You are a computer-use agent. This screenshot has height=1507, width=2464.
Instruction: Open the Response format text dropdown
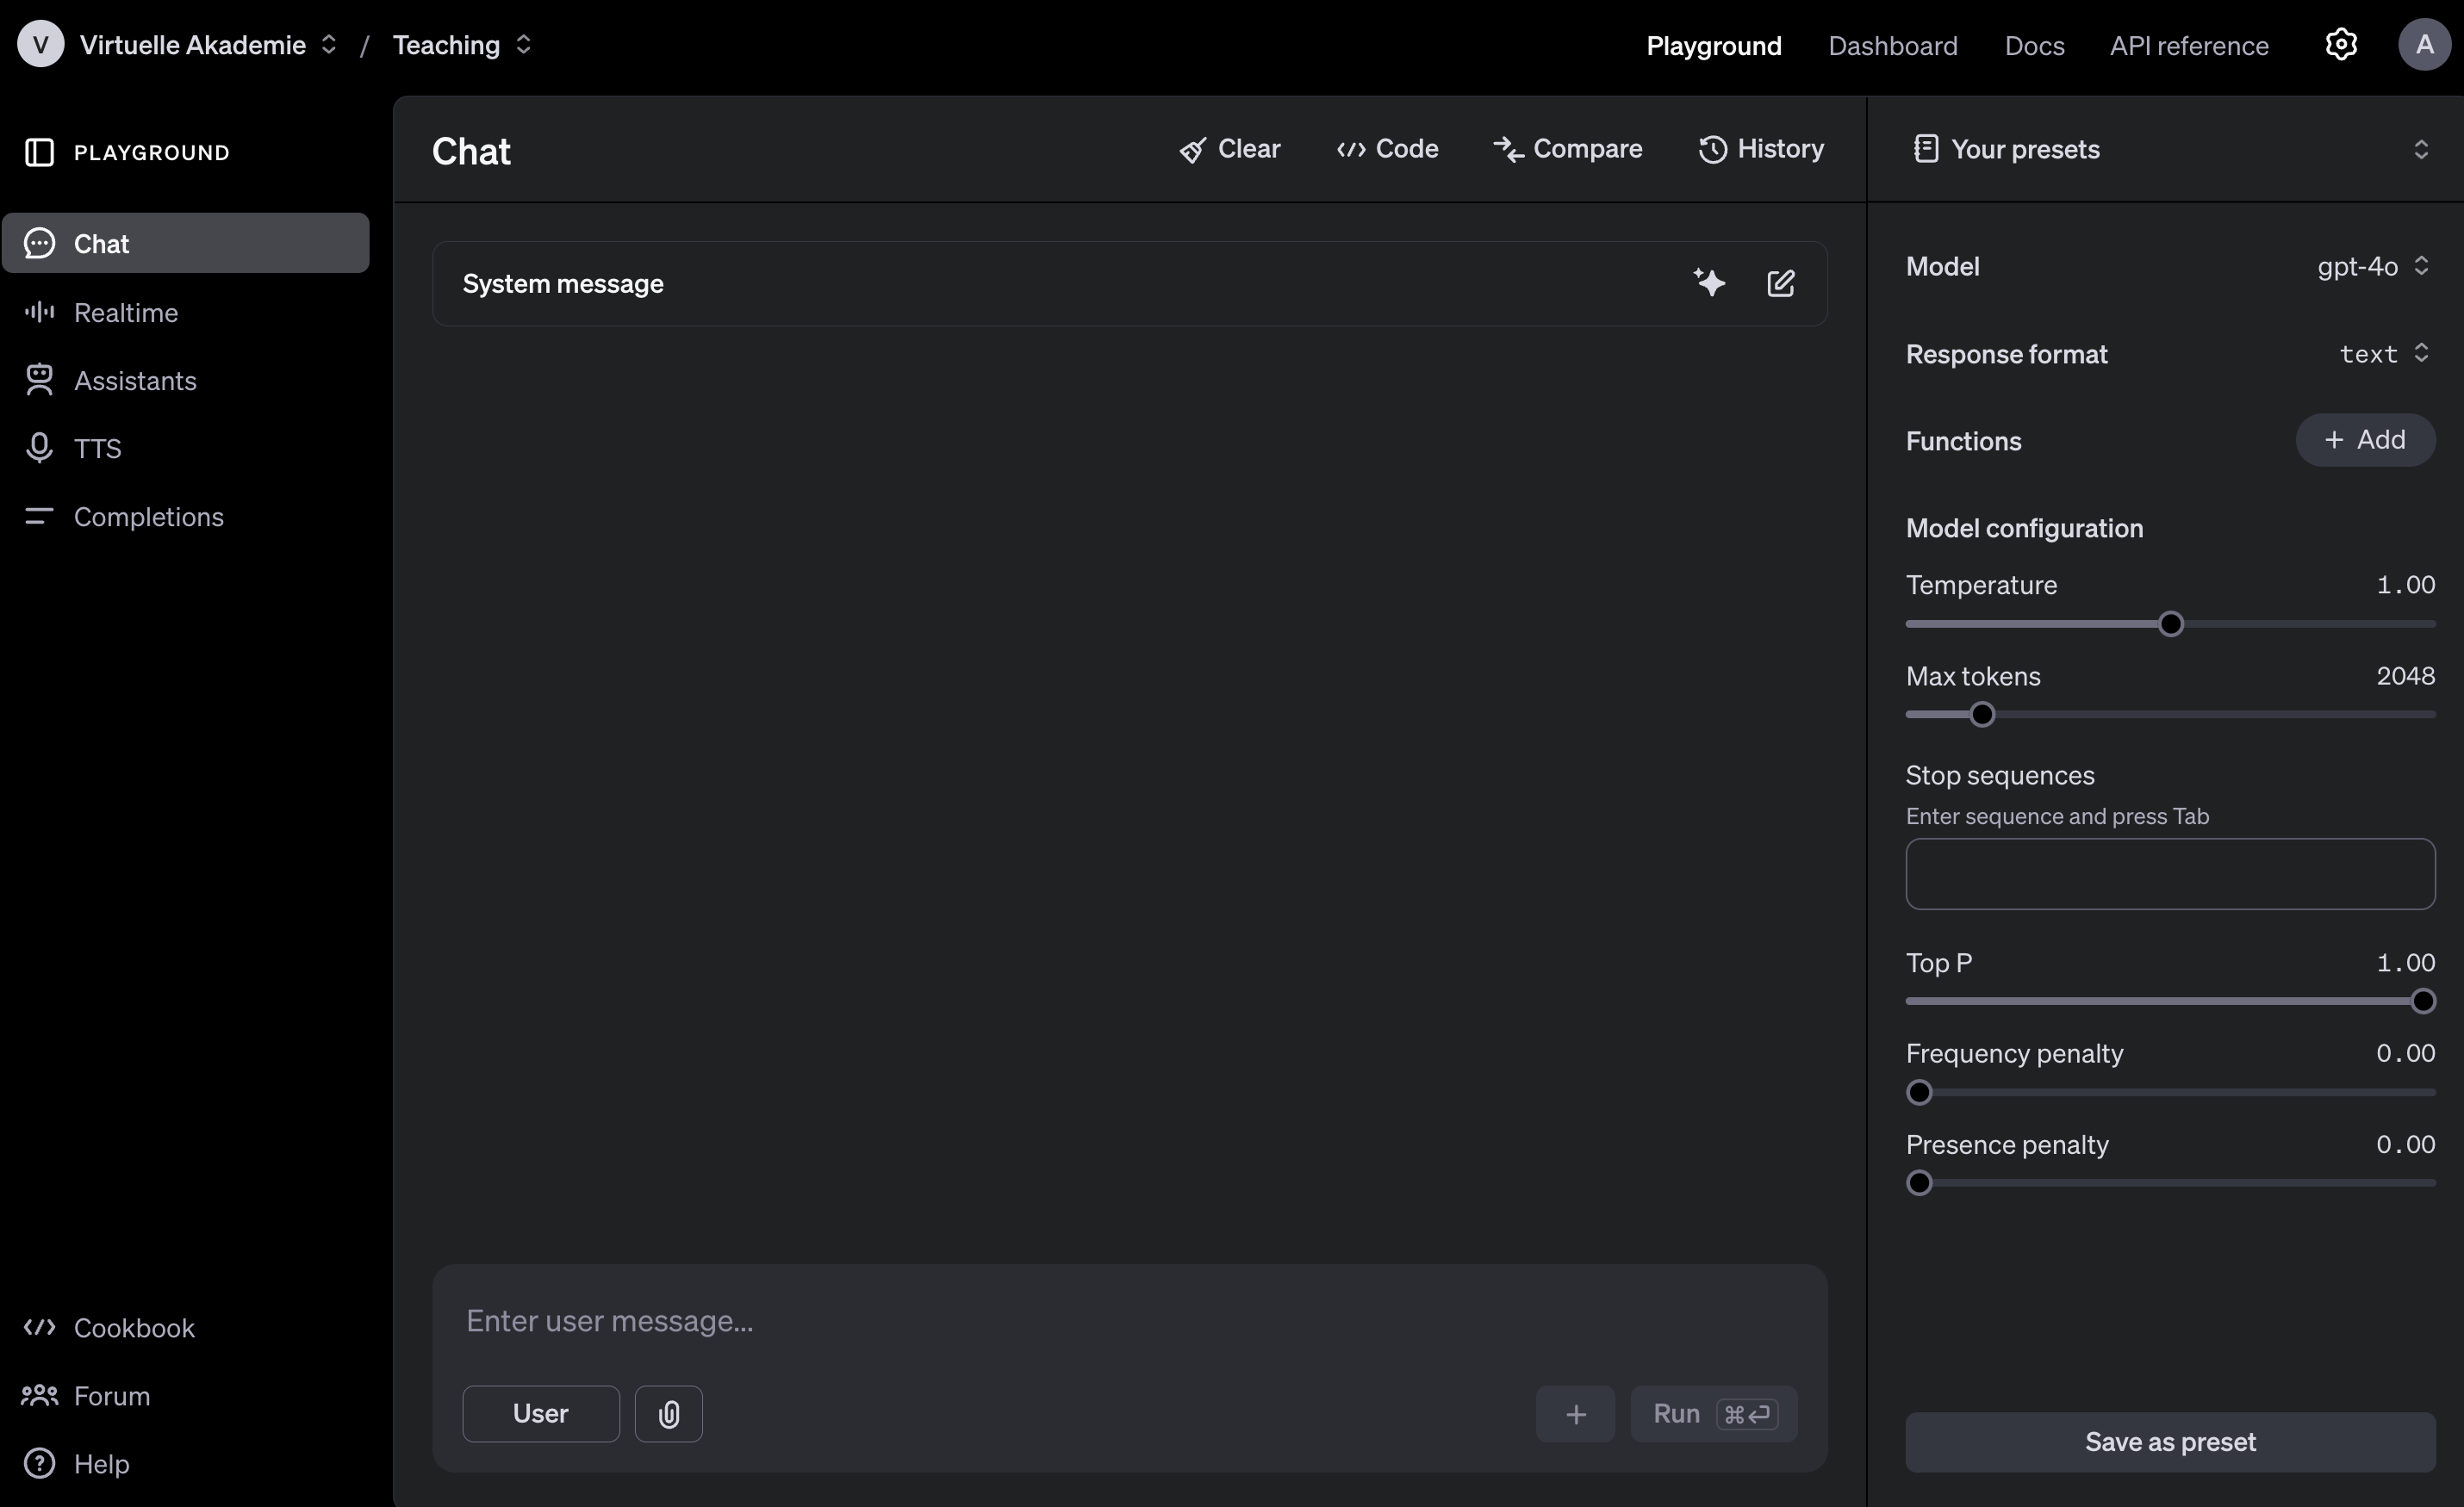pyautogui.click(x=2383, y=354)
